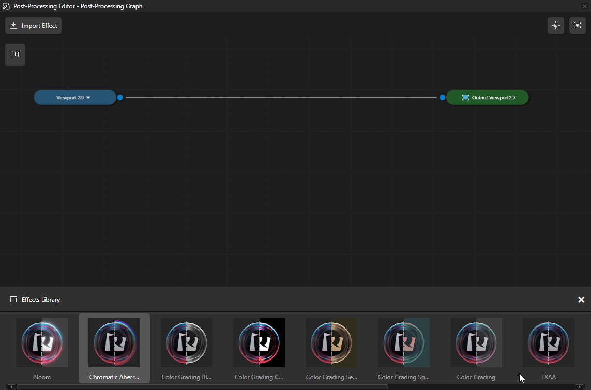Close the Effects Library panel
The height and width of the screenshot is (390, 591).
pos(581,299)
